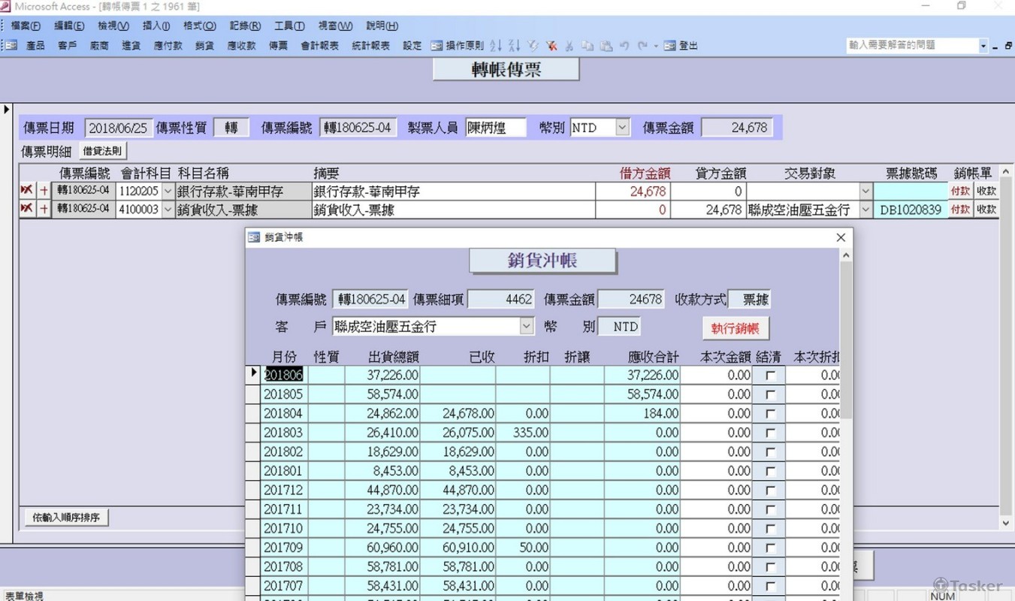This screenshot has height=601, width=1015.
Task: Open the 檢視 menu in the menu bar
Action: [x=112, y=25]
